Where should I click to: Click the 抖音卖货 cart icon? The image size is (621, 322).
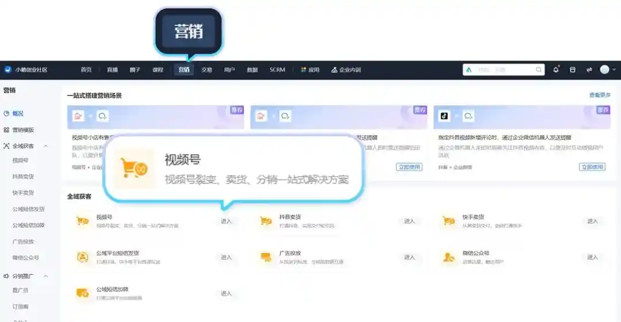266,221
